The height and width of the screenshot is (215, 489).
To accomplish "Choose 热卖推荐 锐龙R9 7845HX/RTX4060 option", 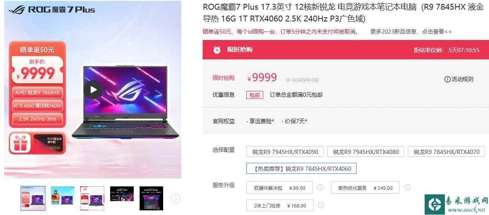I will tap(301, 168).
